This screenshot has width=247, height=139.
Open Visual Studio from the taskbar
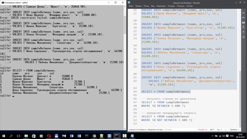click(x=64, y=136)
